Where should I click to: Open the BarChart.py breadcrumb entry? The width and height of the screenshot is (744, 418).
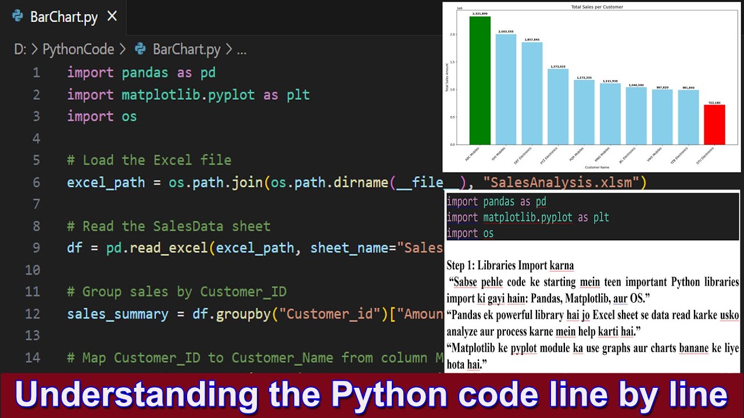pyautogui.click(x=187, y=49)
